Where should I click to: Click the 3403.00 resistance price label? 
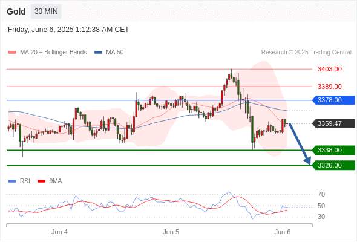(x=329, y=69)
